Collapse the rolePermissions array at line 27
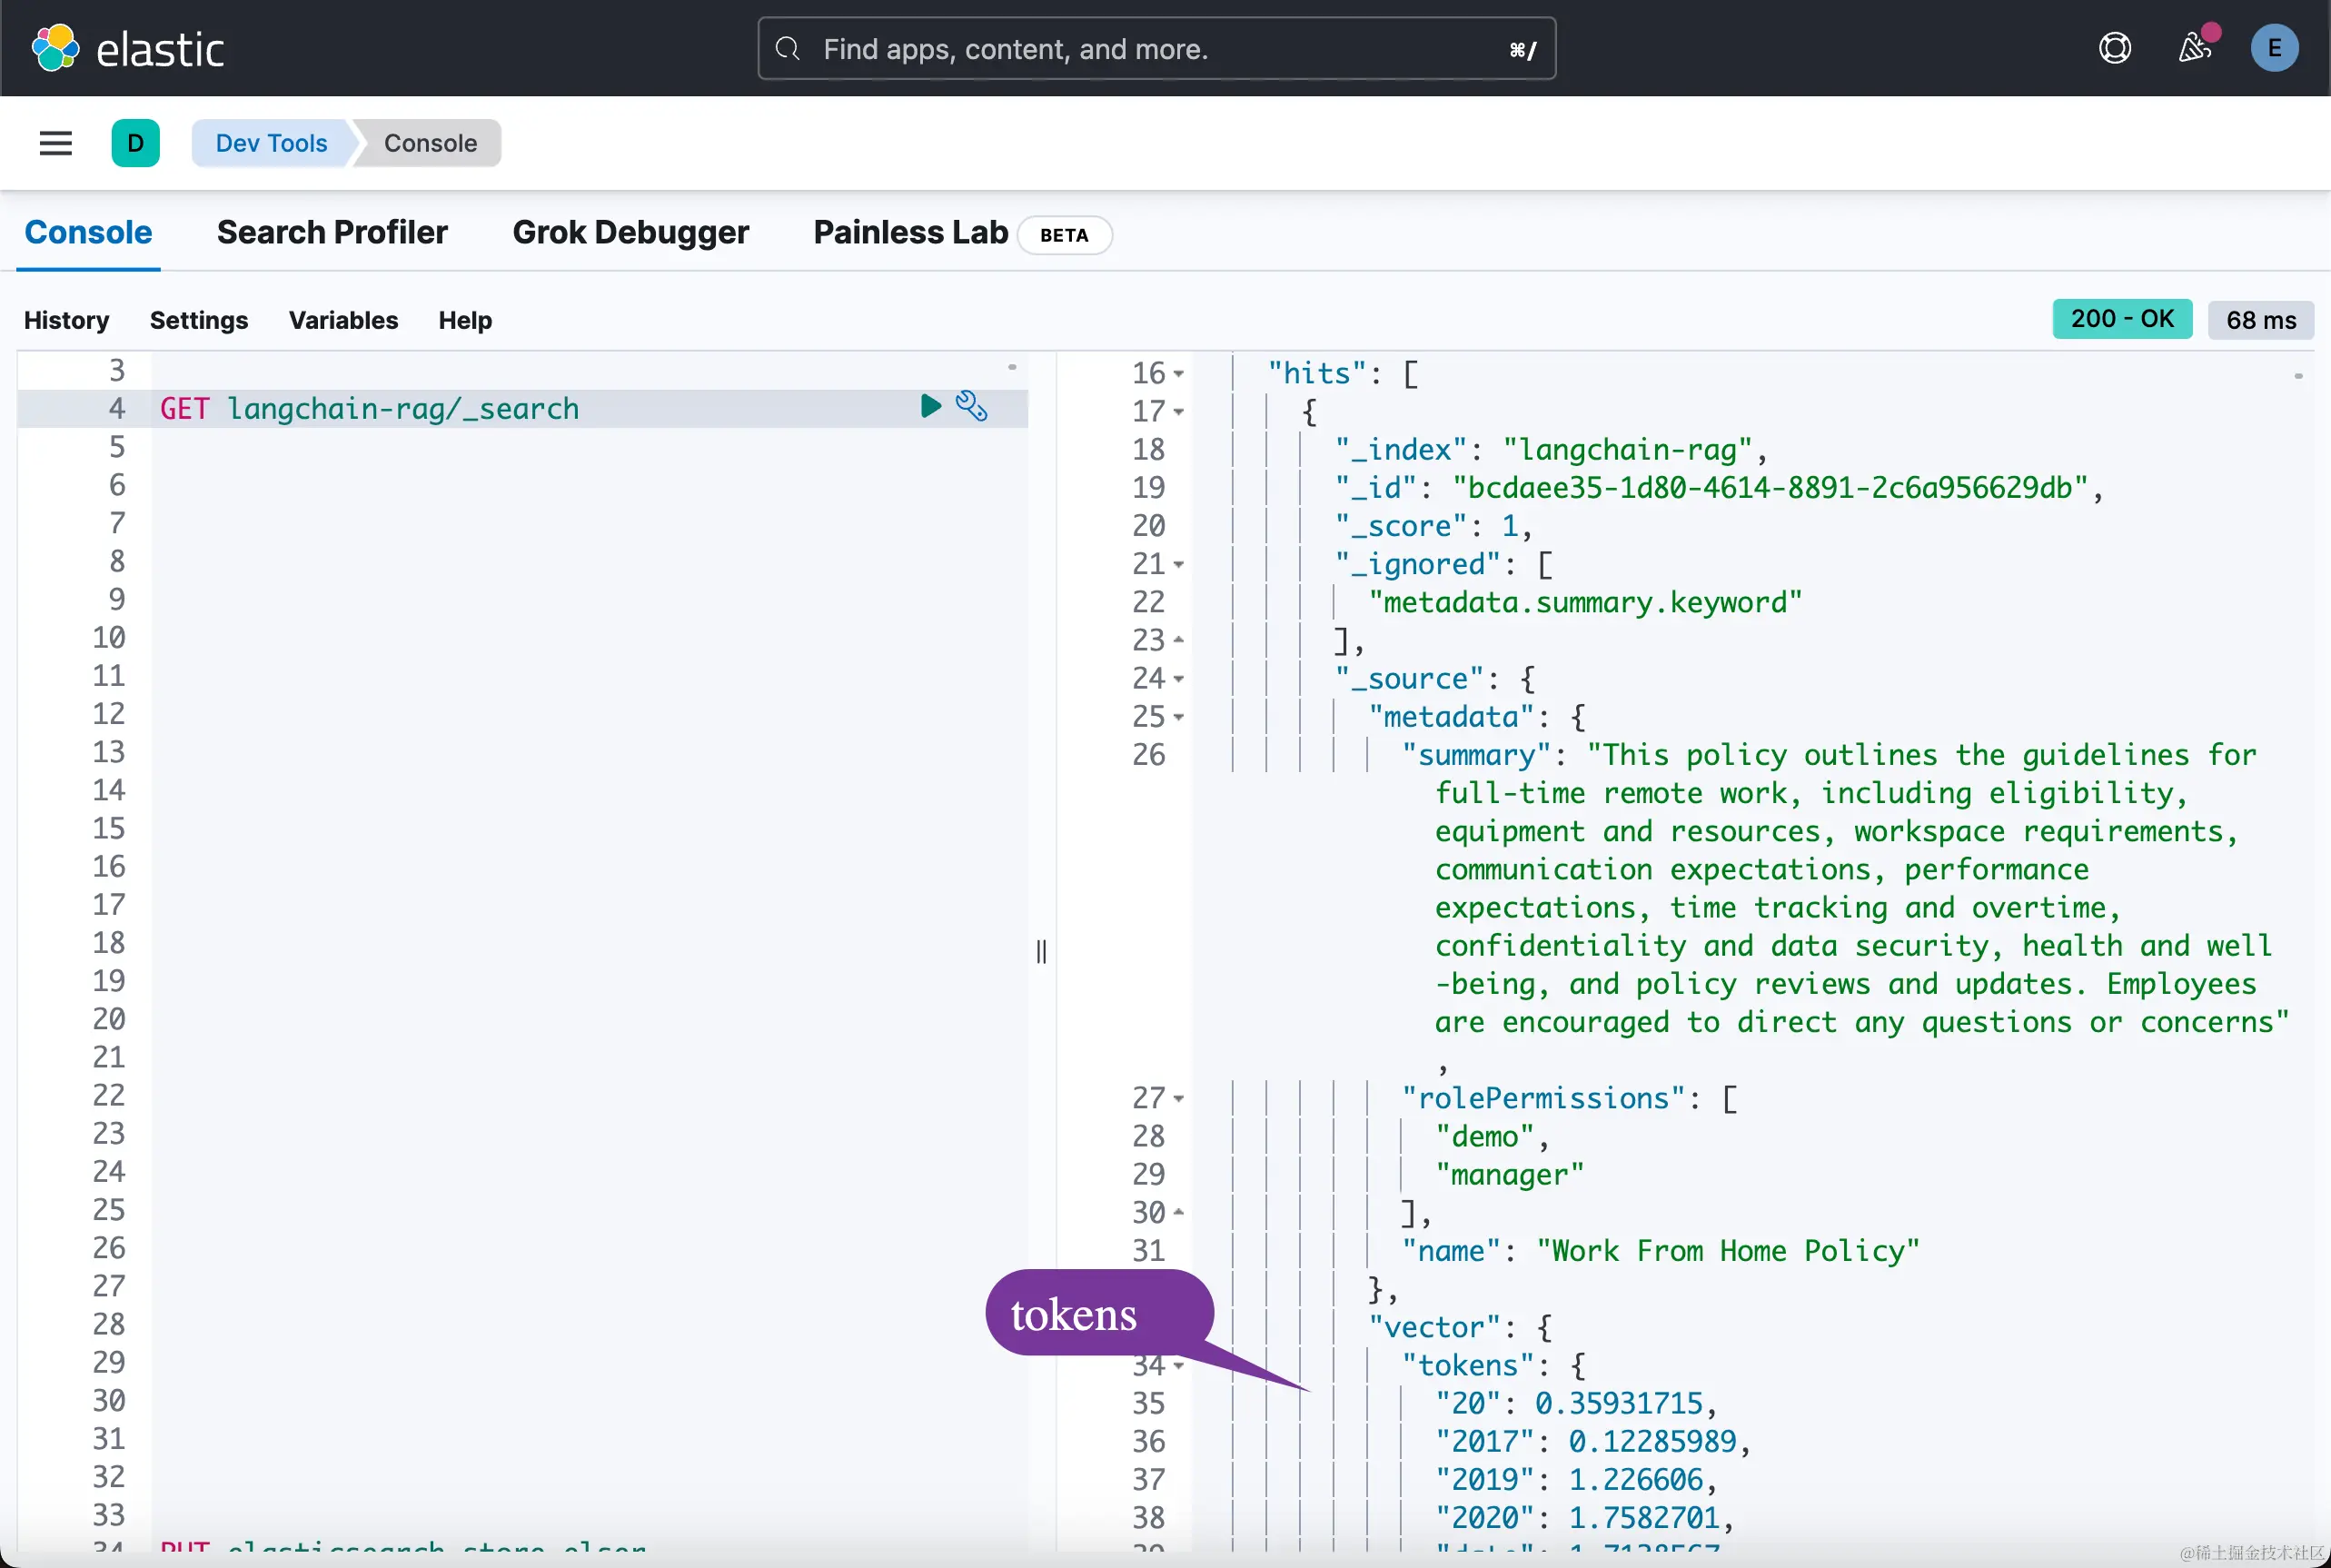 [x=1179, y=1099]
